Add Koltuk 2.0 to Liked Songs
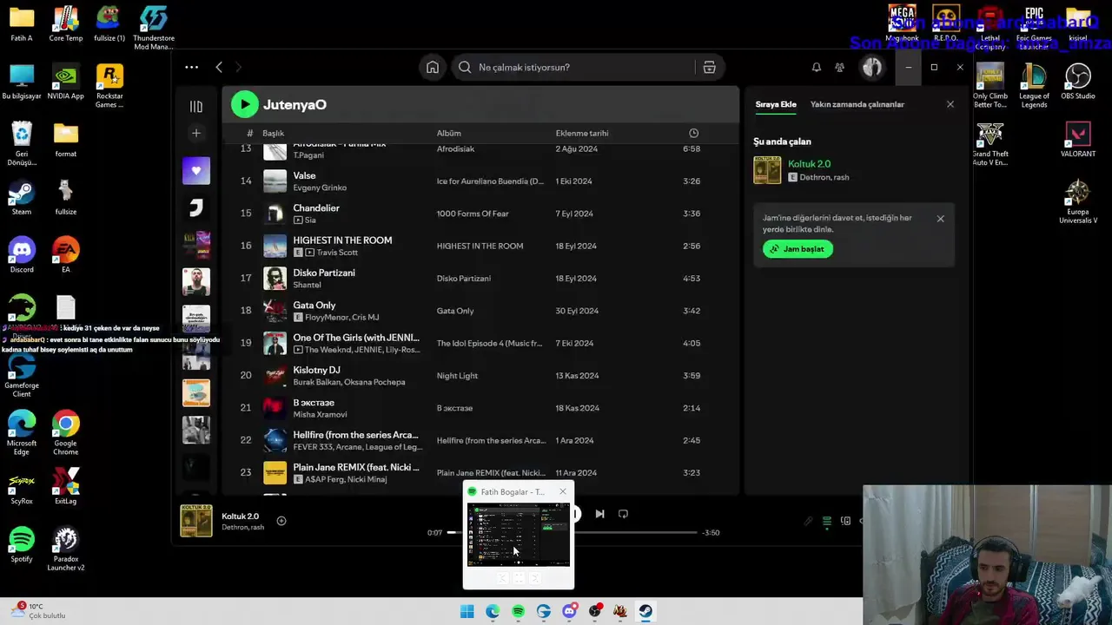 [281, 521]
